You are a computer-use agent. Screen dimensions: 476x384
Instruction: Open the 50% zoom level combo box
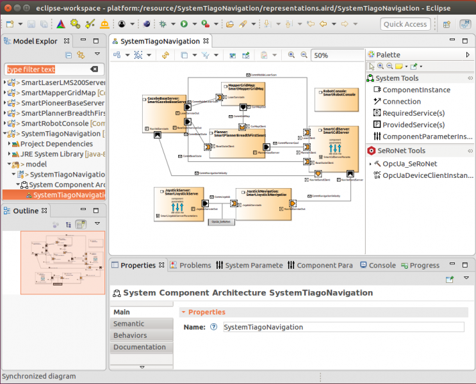[x=337, y=56]
